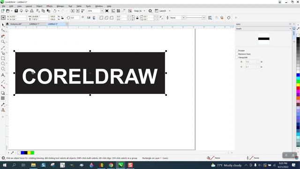Click the Undo arrow icon
The width and height of the screenshot is (300, 169).
(55, 11)
